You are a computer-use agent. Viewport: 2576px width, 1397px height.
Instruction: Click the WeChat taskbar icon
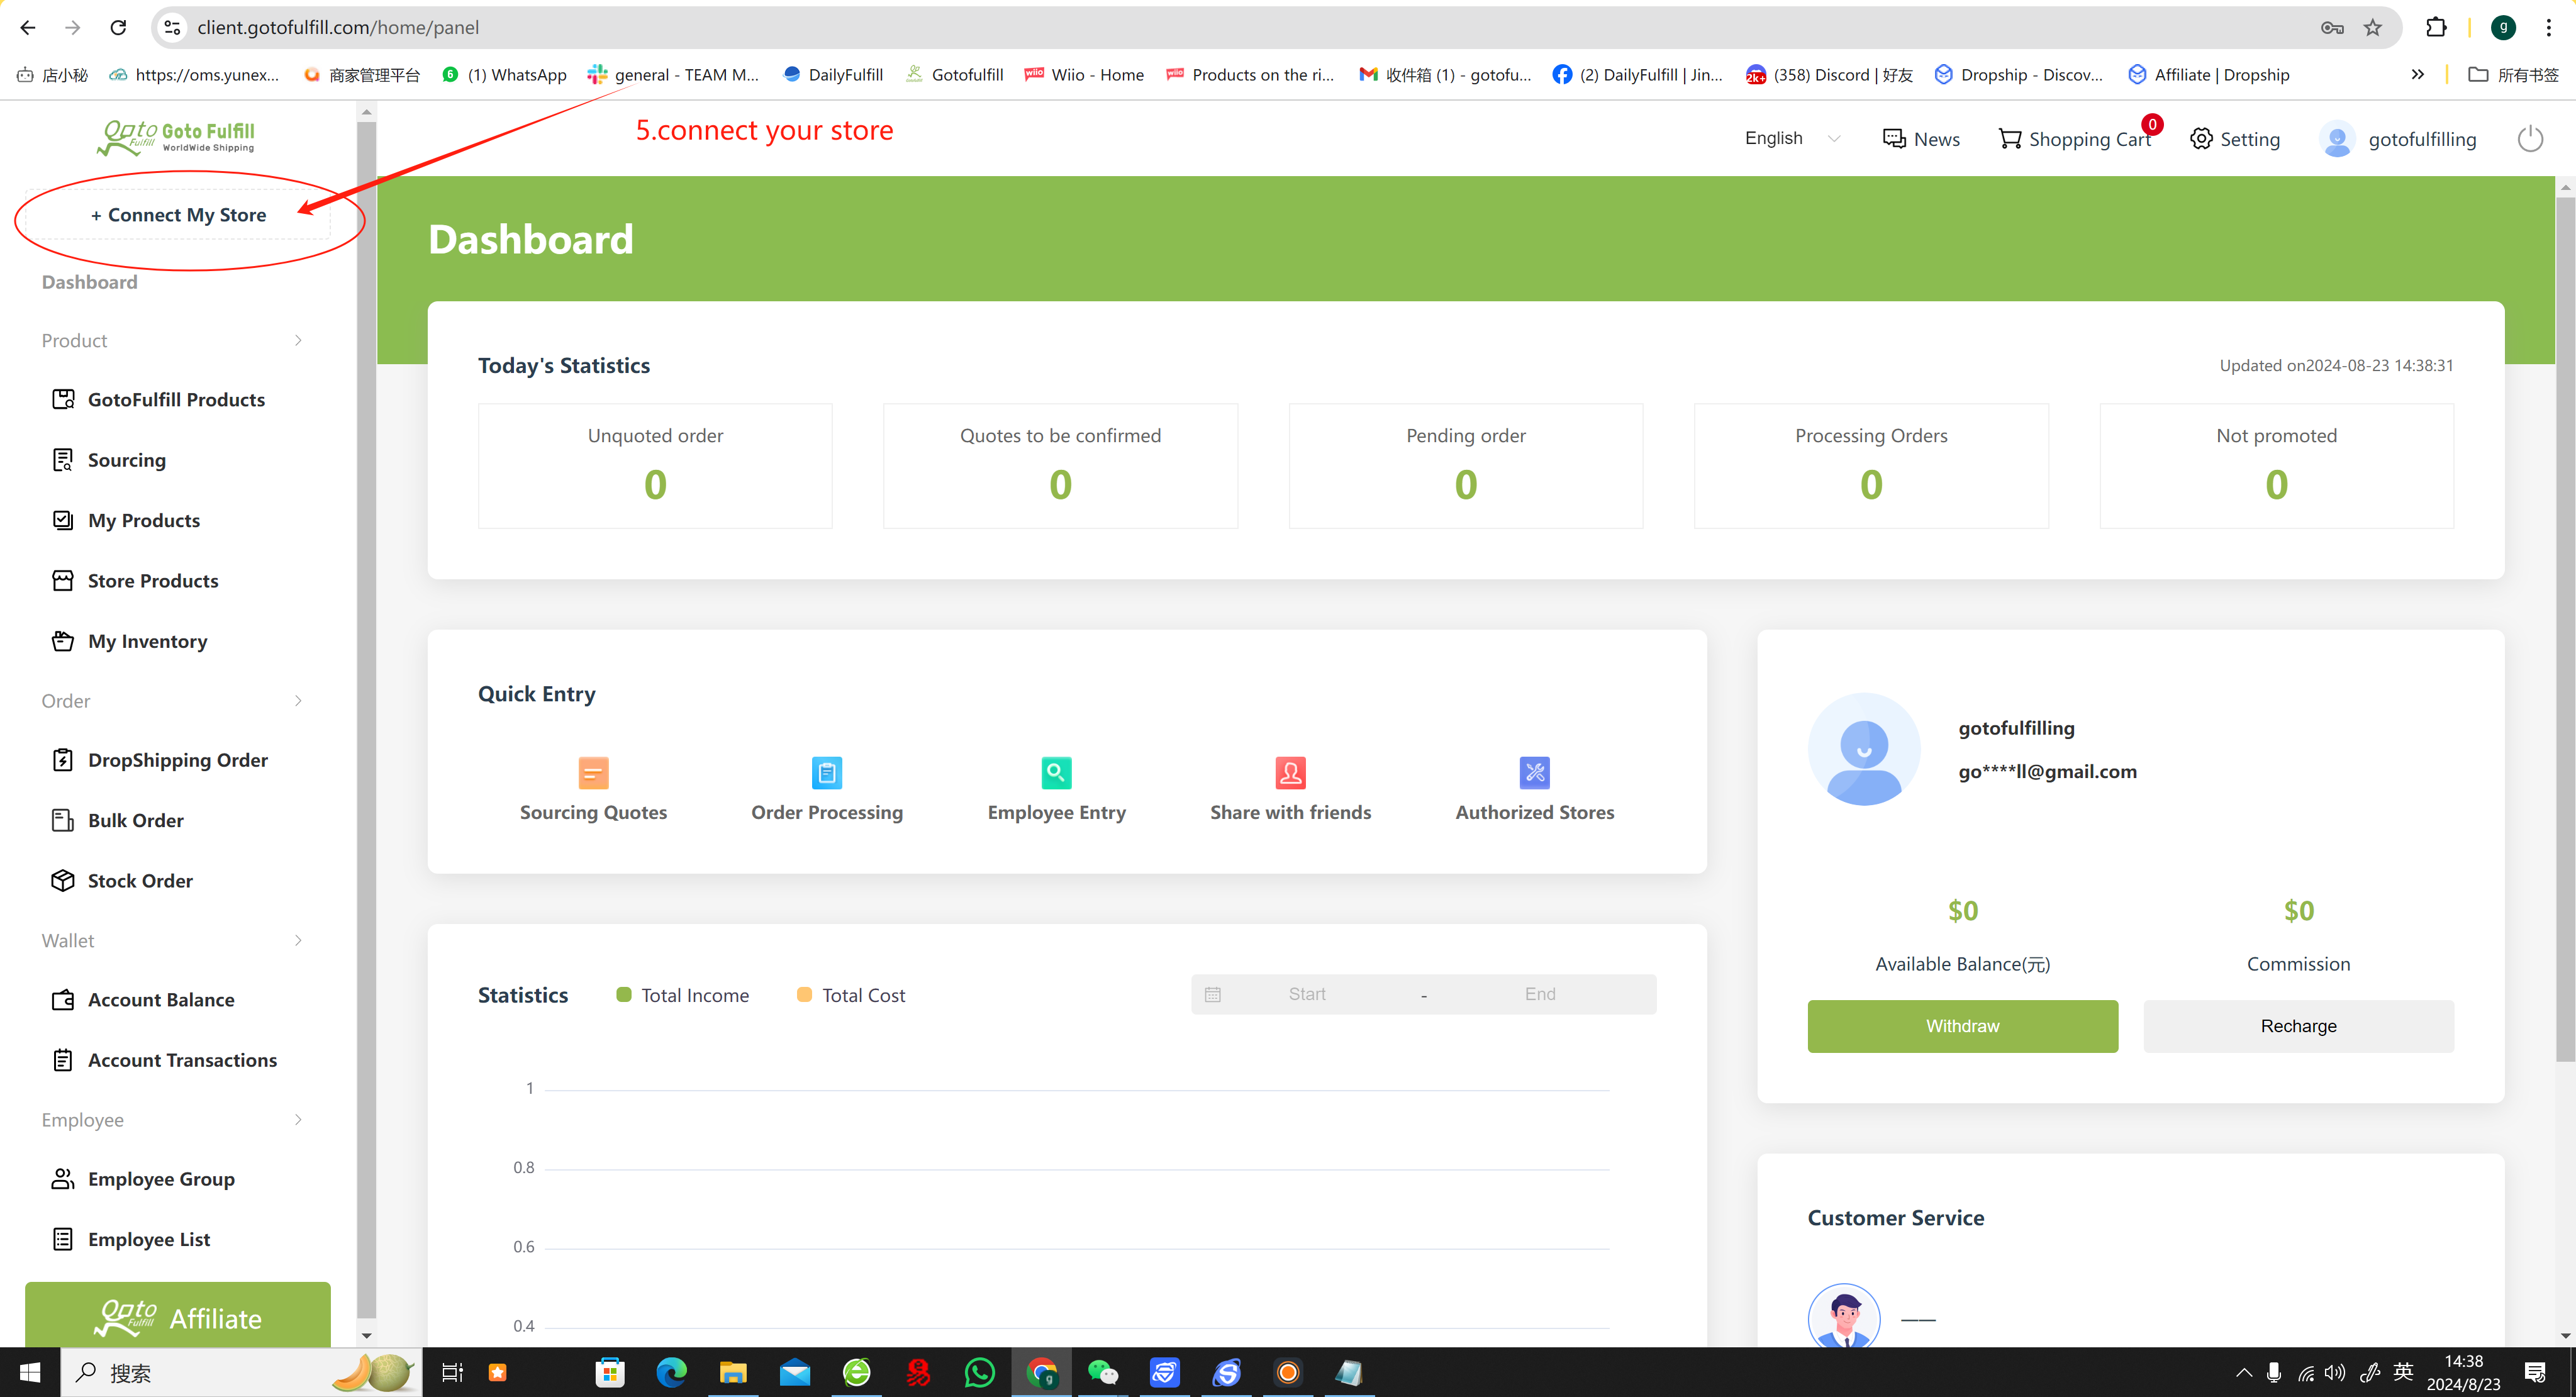[x=1103, y=1373]
